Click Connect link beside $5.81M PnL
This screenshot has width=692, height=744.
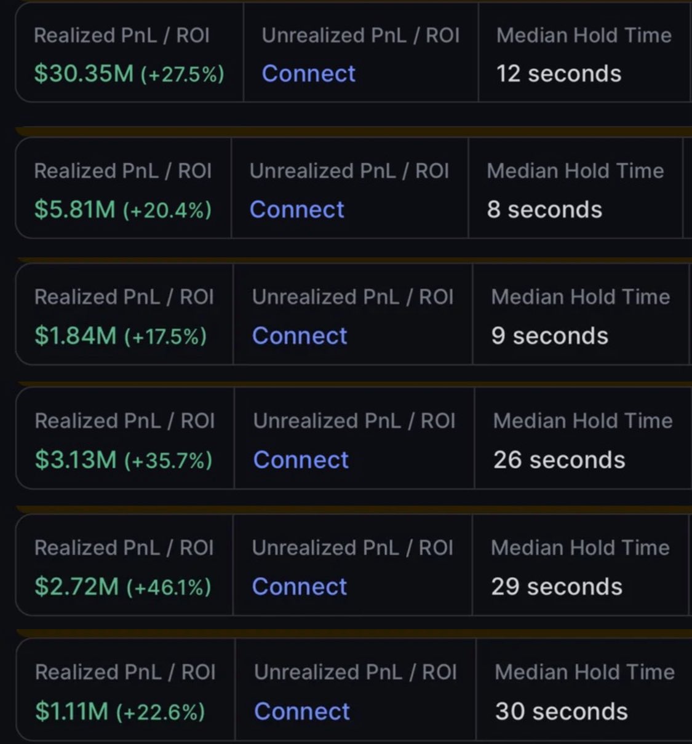coord(297,209)
